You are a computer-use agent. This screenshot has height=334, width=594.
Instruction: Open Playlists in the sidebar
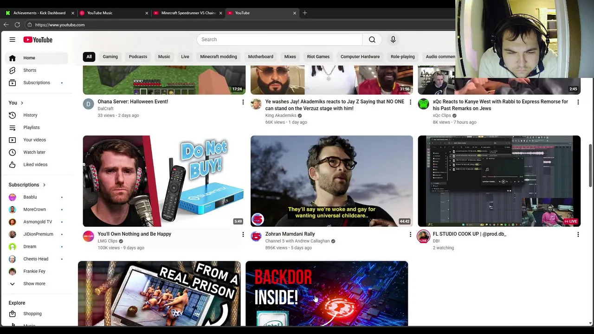(x=37, y=128)
